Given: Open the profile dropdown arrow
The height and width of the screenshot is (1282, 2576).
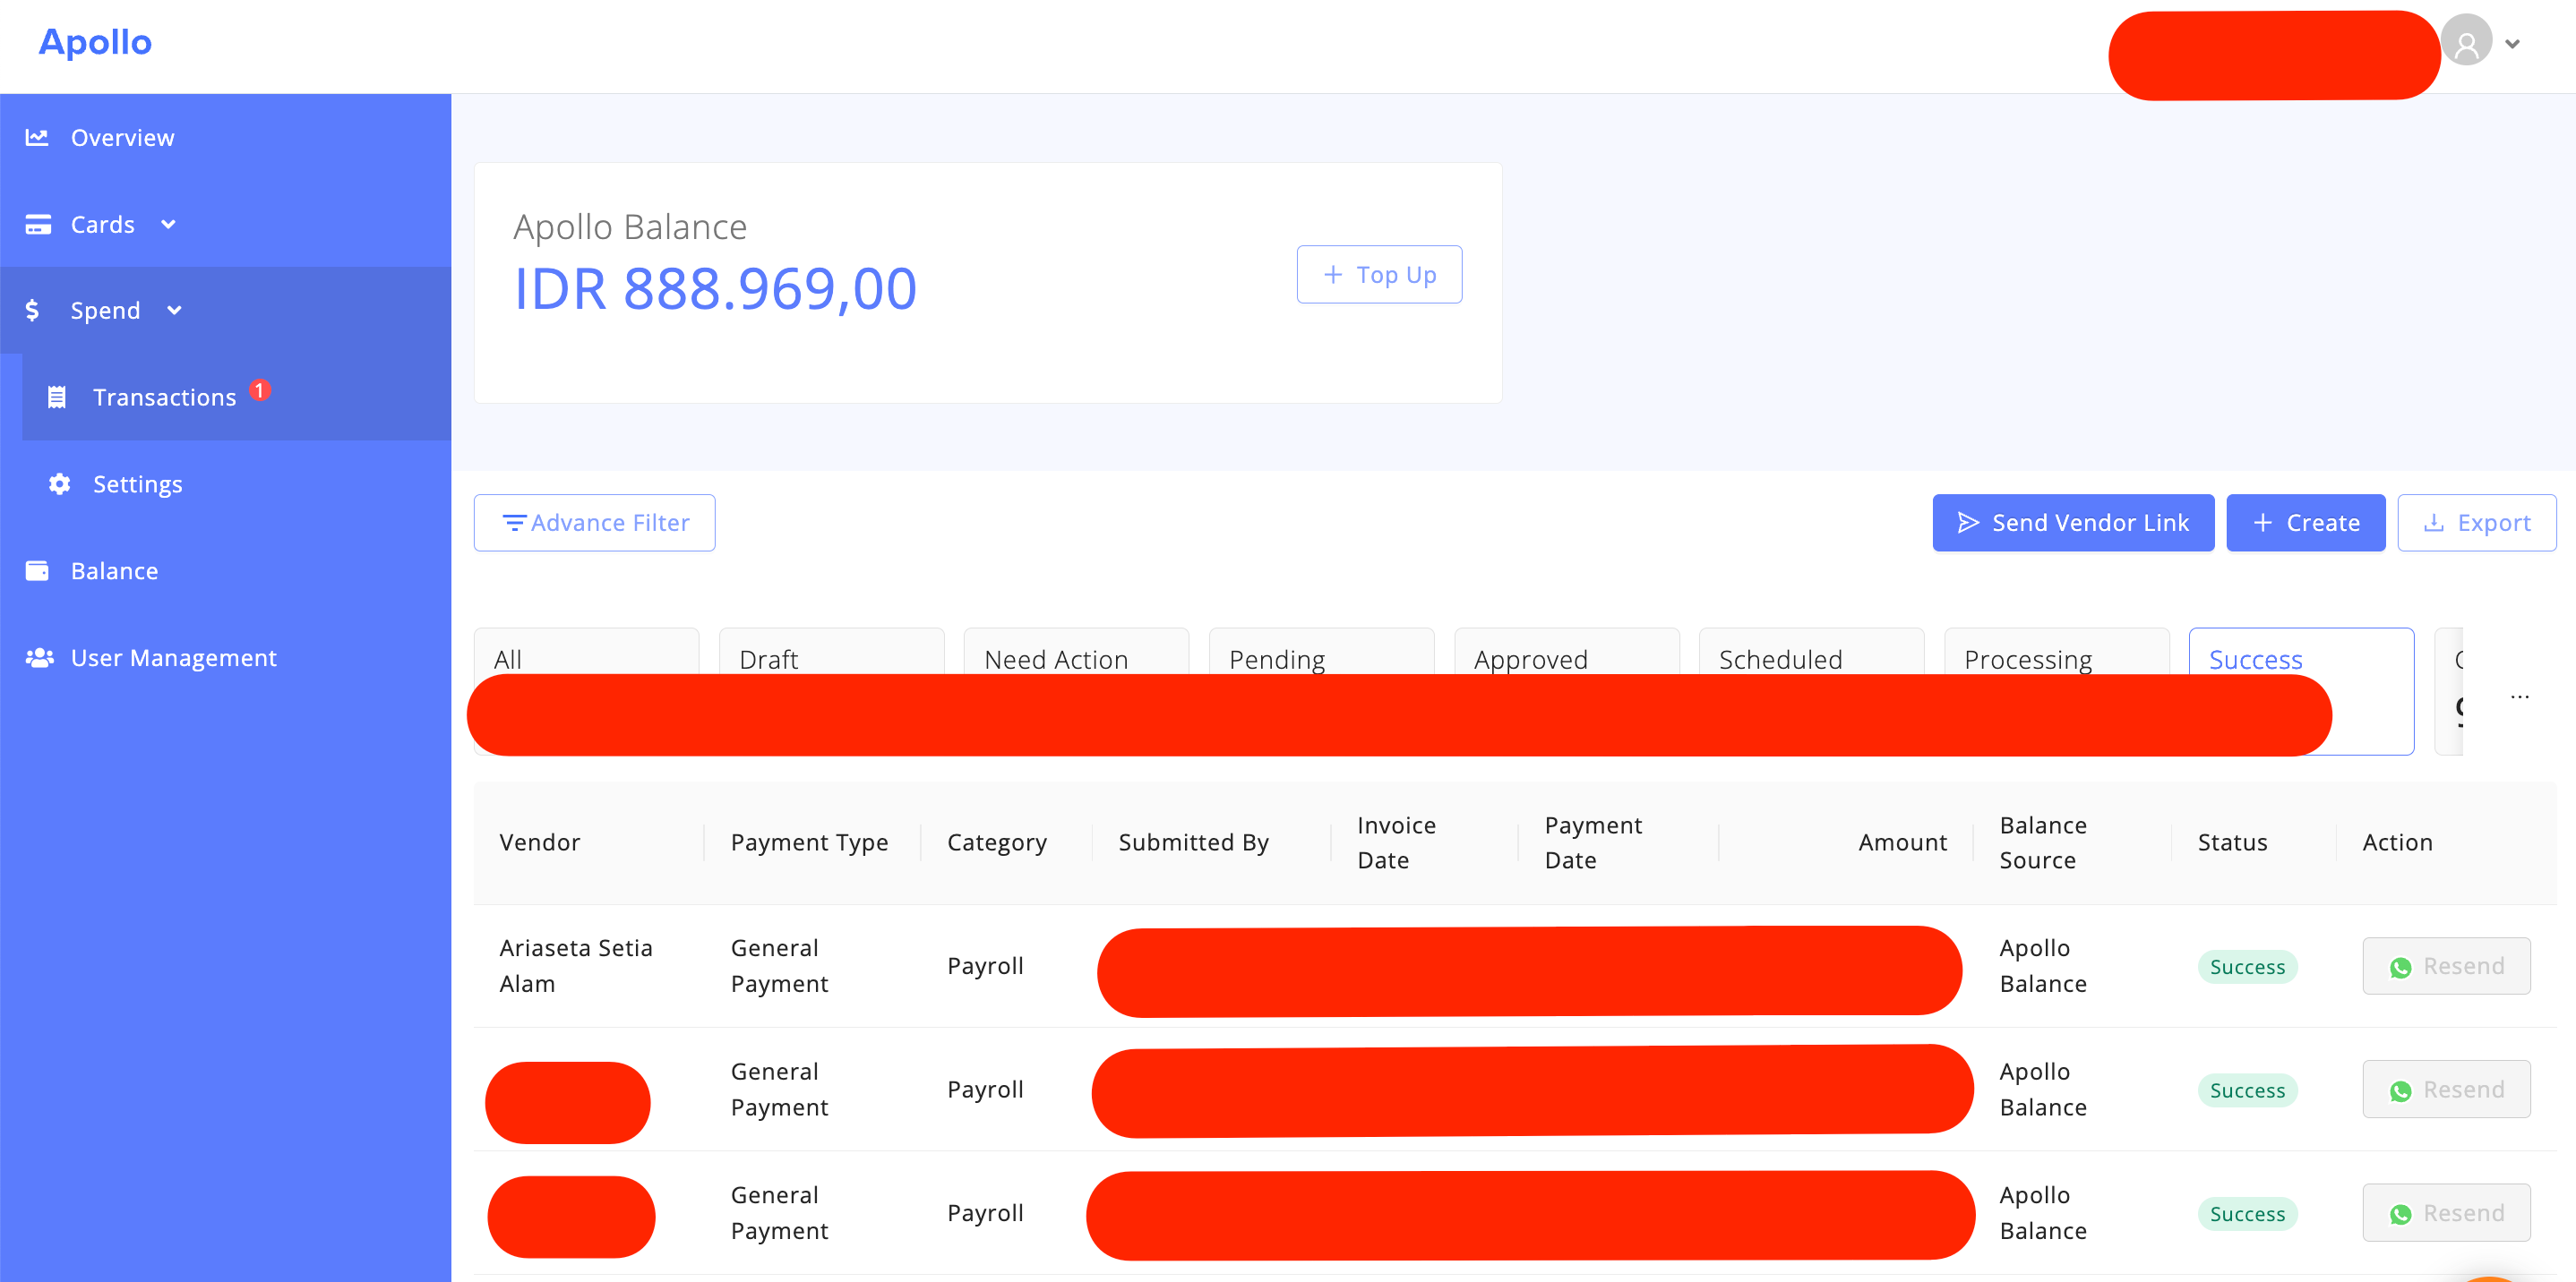Looking at the screenshot, I should tap(2512, 44).
